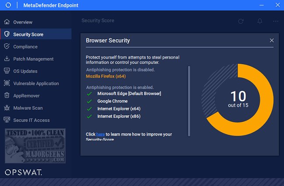This screenshot has width=284, height=186.
Task: Select Security Score in the sidebar
Action: pyautogui.click(x=36, y=34)
